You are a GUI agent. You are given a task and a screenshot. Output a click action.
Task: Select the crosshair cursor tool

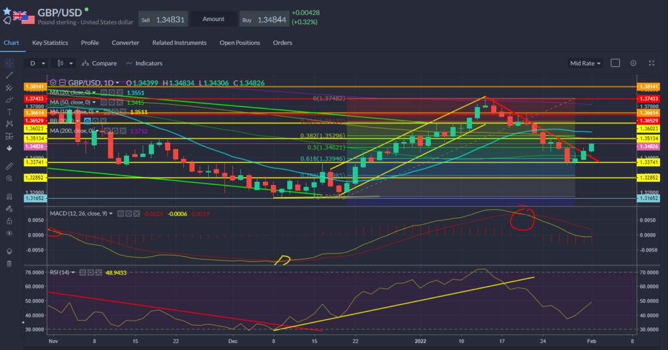pos(9,63)
